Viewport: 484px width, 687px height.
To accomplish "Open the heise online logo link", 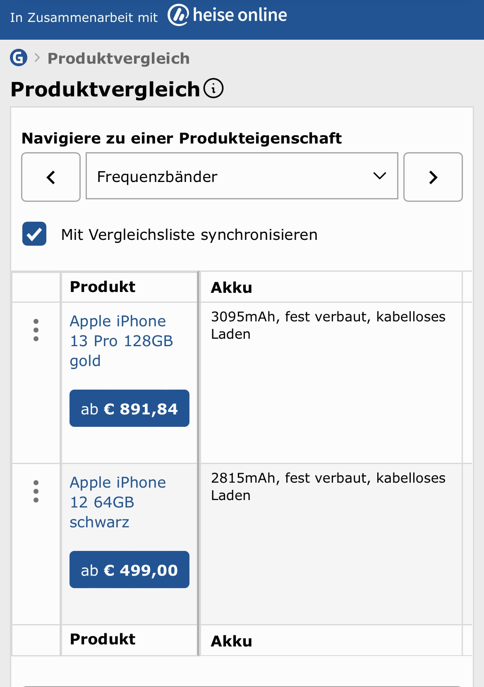I will coord(227,15).
